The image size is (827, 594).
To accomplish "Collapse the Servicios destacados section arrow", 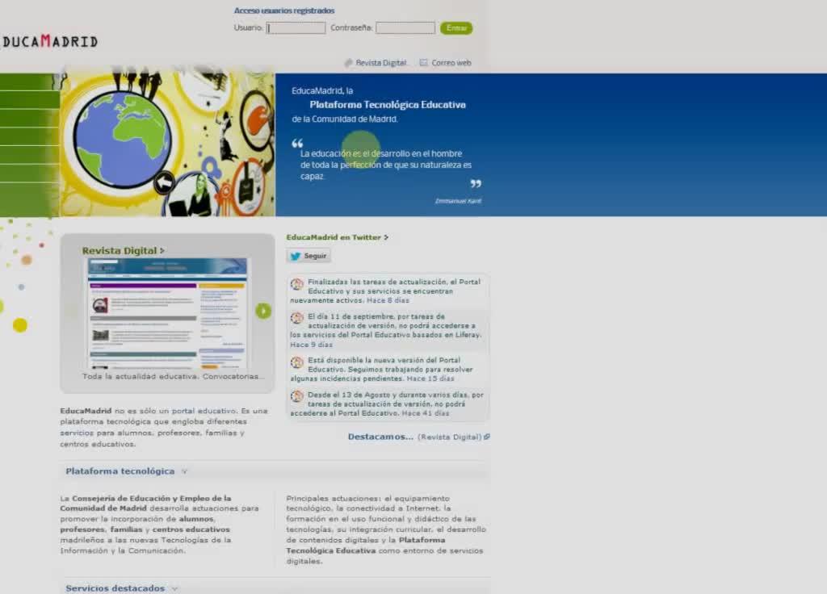I will [x=174, y=588].
